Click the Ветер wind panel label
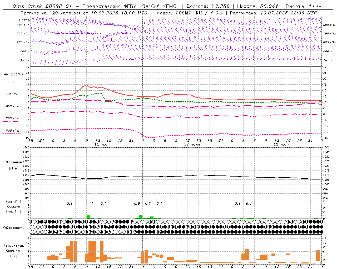Screen dimensions: 337x269 24,20
